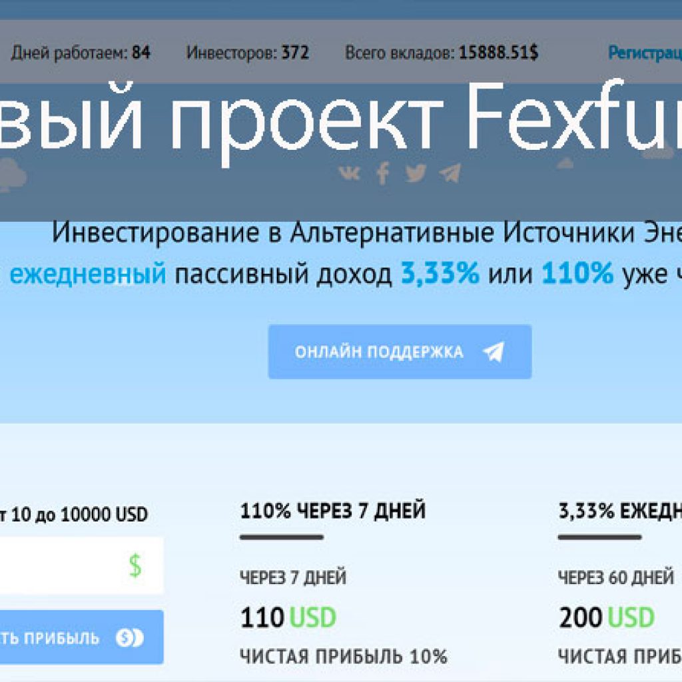Click "ЧИСТАЯ ПРИБЫЛЬ 10%" text
Viewport: 682px width, 682px height.
coord(344,656)
